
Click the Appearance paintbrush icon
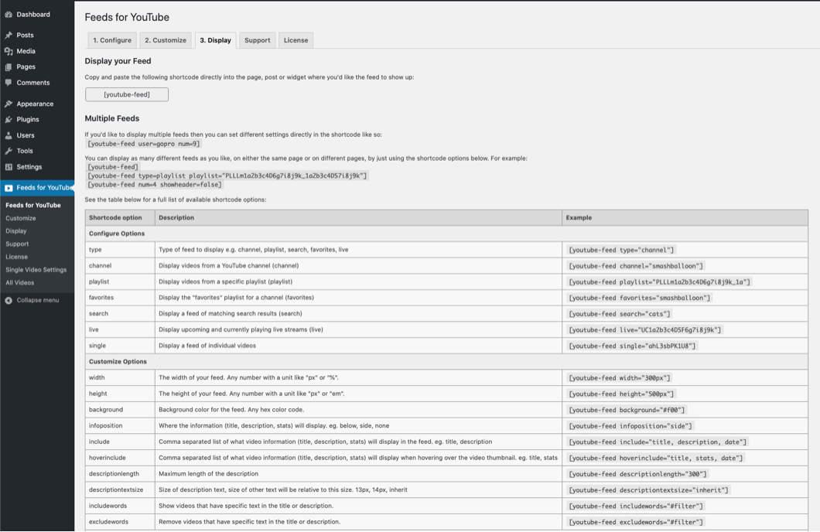click(9, 104)
